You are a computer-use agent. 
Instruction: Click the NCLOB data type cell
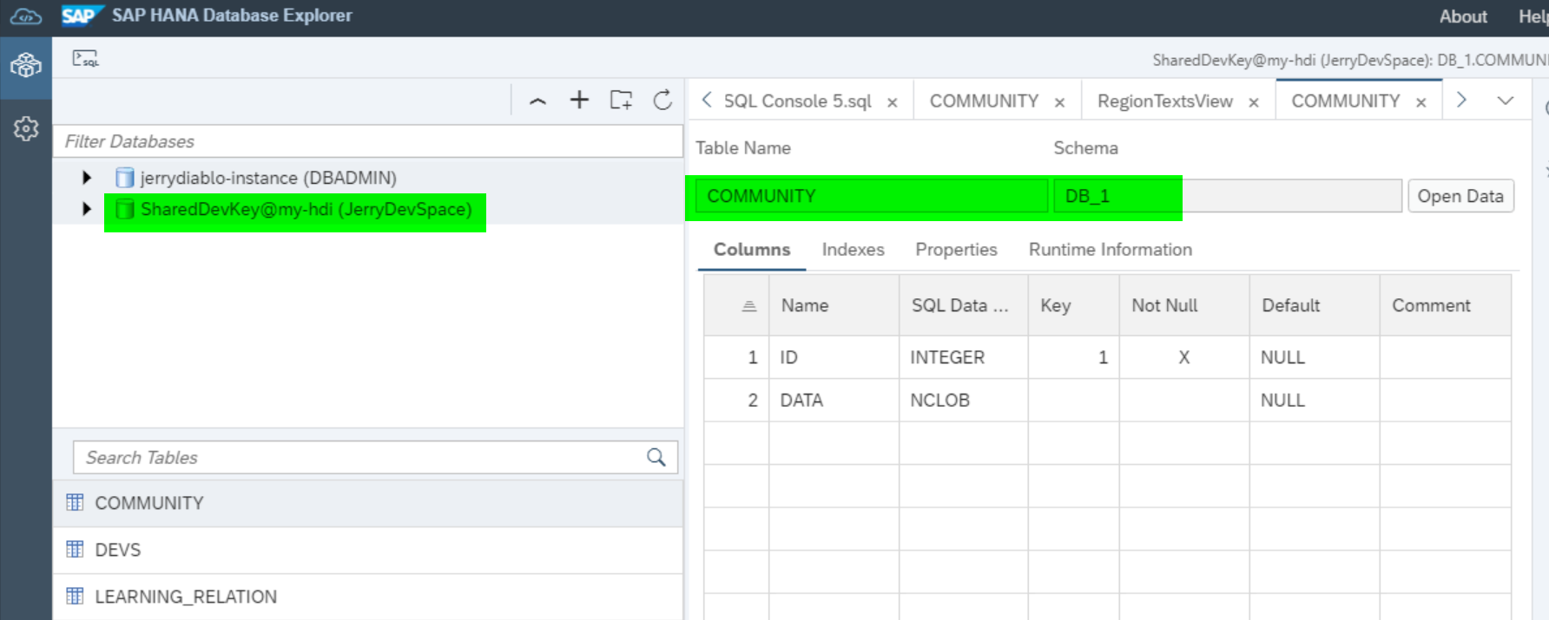pos(964,401)
